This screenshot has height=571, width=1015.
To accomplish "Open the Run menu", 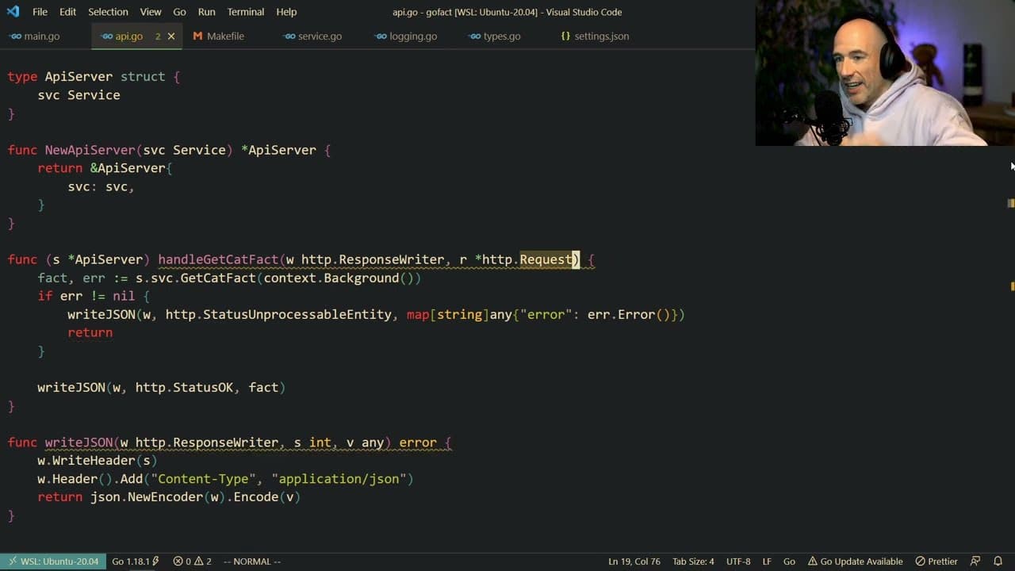I will pos(207,12).
